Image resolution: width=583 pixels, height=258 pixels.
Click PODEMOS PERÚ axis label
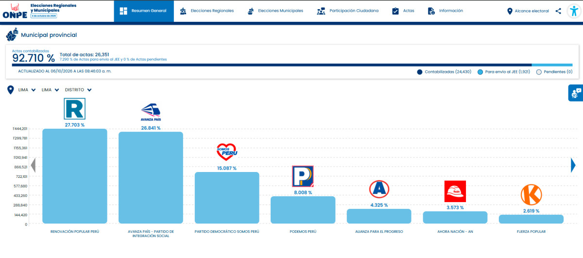tap(303, 231)
